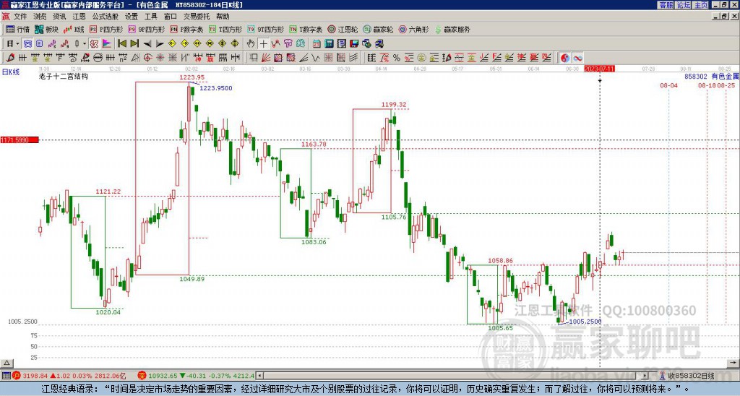
Task: Jump to first bar with skip-start arrow
Action: click(121, 43)
